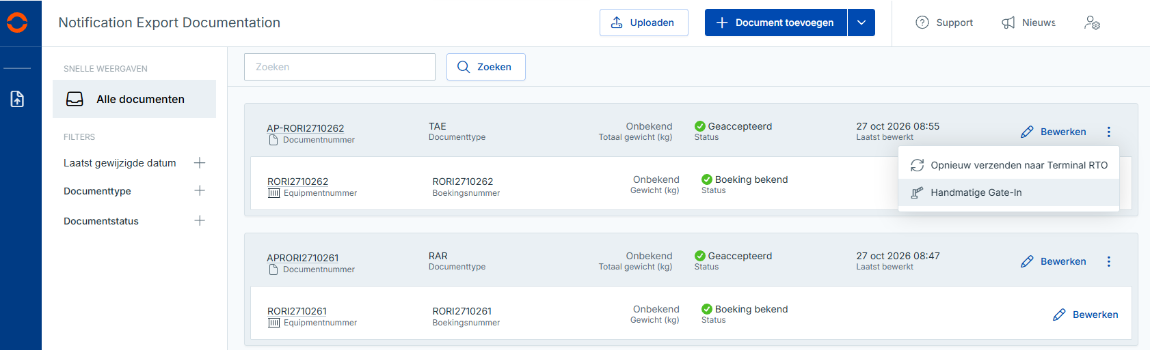Click Boeking bekend status for RORI2710262
This screenshot has width=1150, height=350.
[x=745, y=179]
